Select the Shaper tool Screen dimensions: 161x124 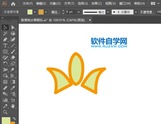pyautogui.click(x=5, y=58)
